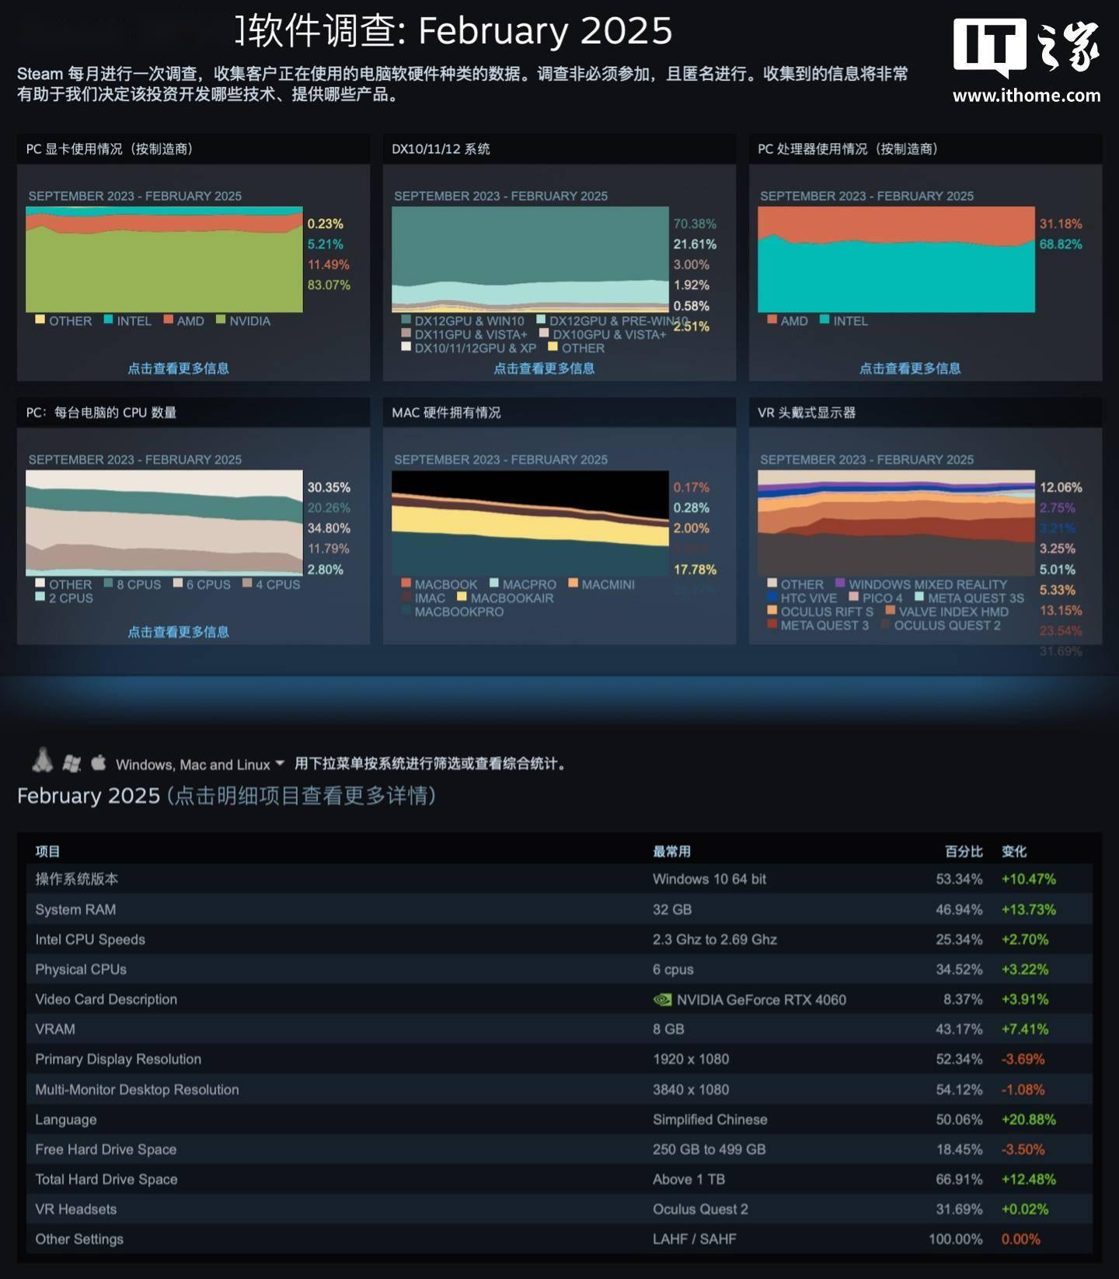The height and width of the screenshot is (1279, 1119).
Task: Click the NVIDIA logo beside GeForce RTX 4060
Action: pyautogui.click(x=662, y=999)
